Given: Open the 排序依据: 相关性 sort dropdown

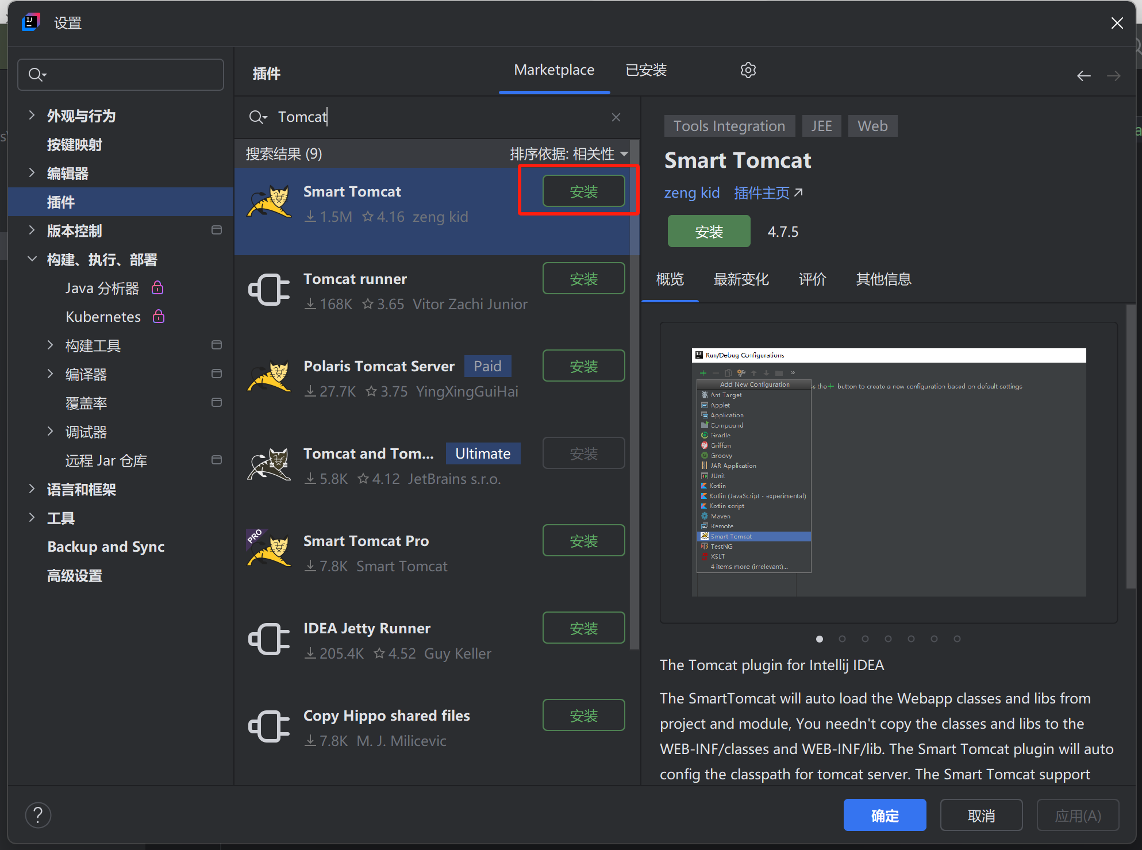Looking at the screenshot, I should (x=569, y=154).
